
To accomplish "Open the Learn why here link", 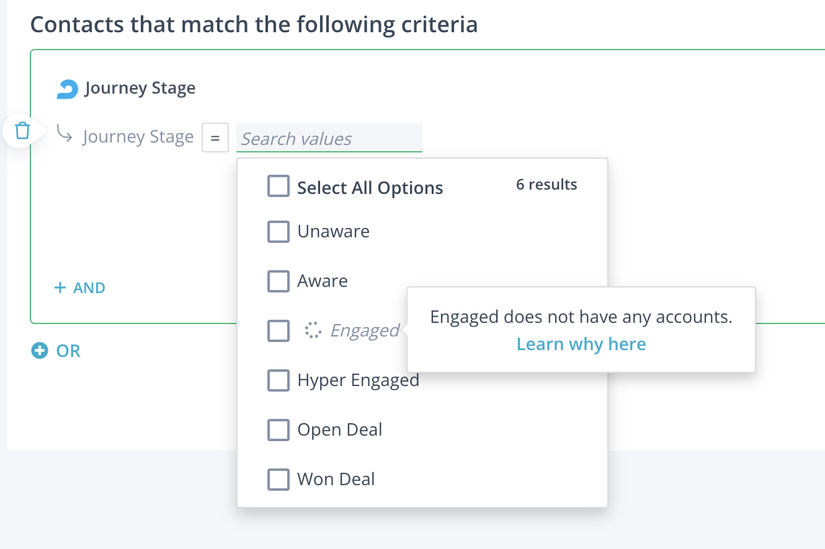I will pos(581,344).
